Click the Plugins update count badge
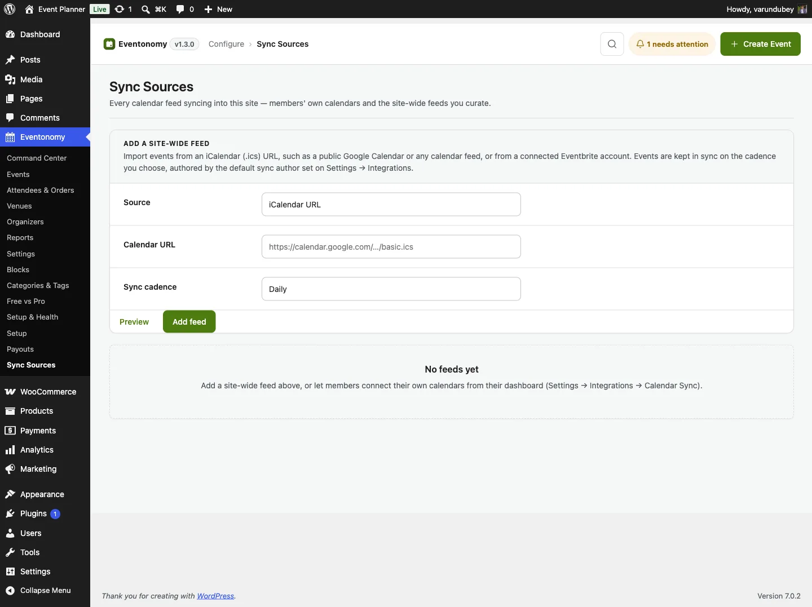812x607 pixels. [x=55, y=514]
